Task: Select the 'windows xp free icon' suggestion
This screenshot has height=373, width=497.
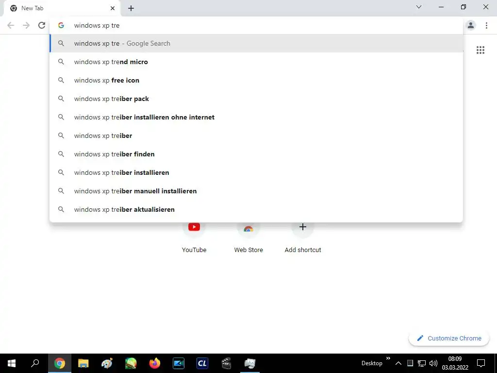Action: (256, 80)
